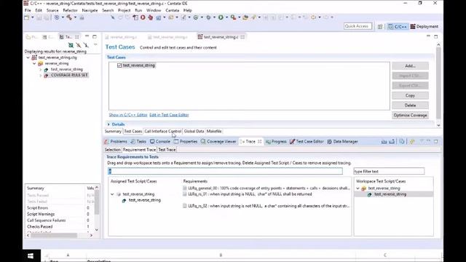466x262 pixels.
Task: Click the Delete test case button
Action: 410,106
